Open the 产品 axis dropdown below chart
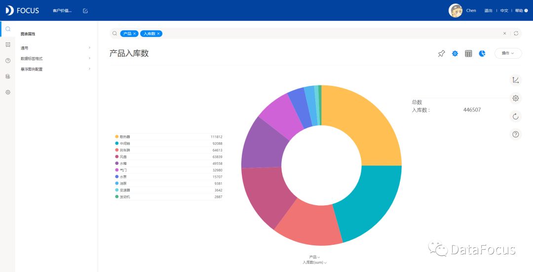The width and height of the screenshot is (533, 272). [314, 257]
